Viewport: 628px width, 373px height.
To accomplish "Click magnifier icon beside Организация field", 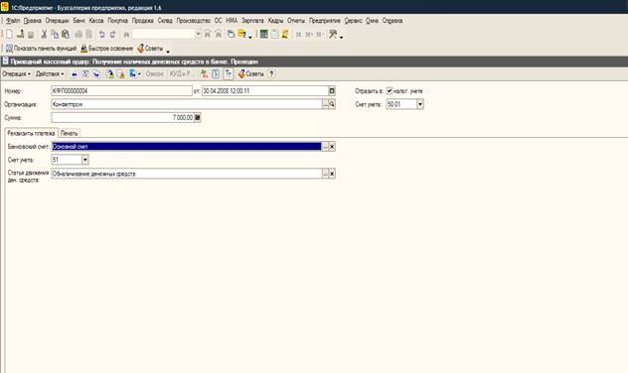I will (332, 104).
